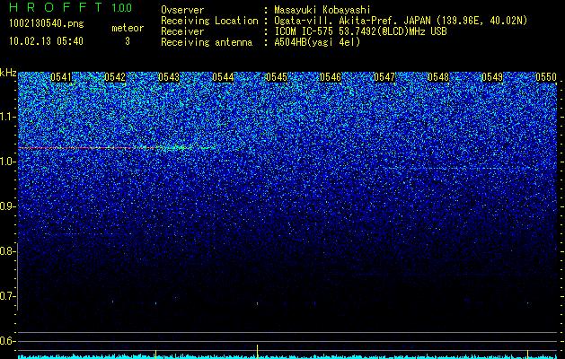
Task: Click the date stamp 10.02.13 05:40
Action: [x=46, y=41]
